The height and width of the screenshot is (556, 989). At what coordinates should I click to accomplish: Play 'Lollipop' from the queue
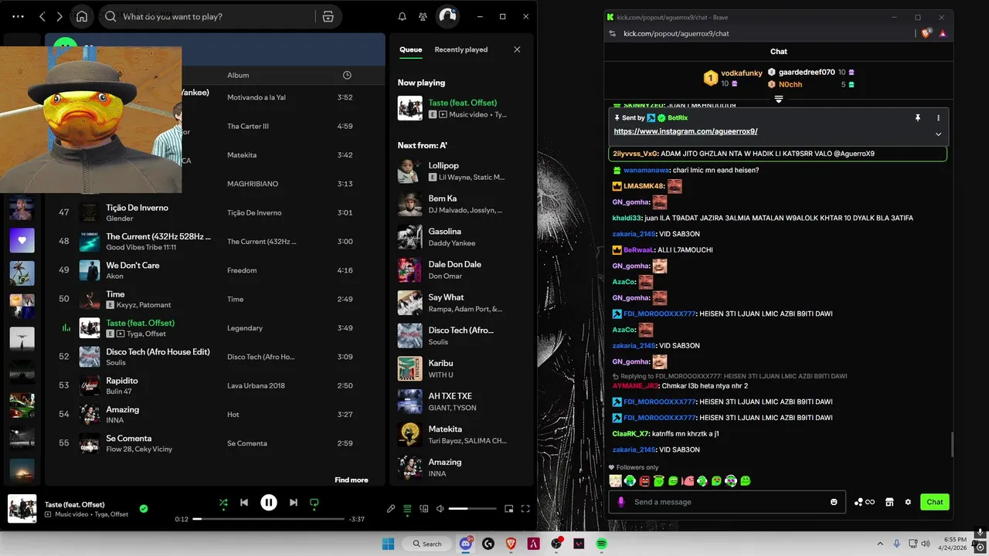pos(461,171)
